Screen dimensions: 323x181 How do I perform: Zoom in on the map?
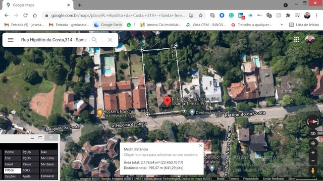click(x=313, y=153)
